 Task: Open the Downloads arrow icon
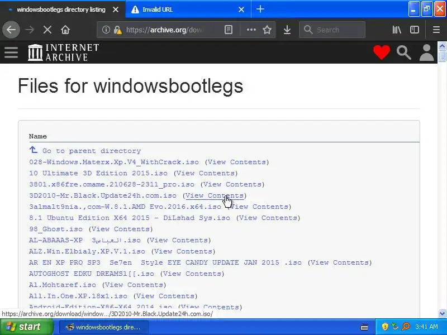click(287, 30)
